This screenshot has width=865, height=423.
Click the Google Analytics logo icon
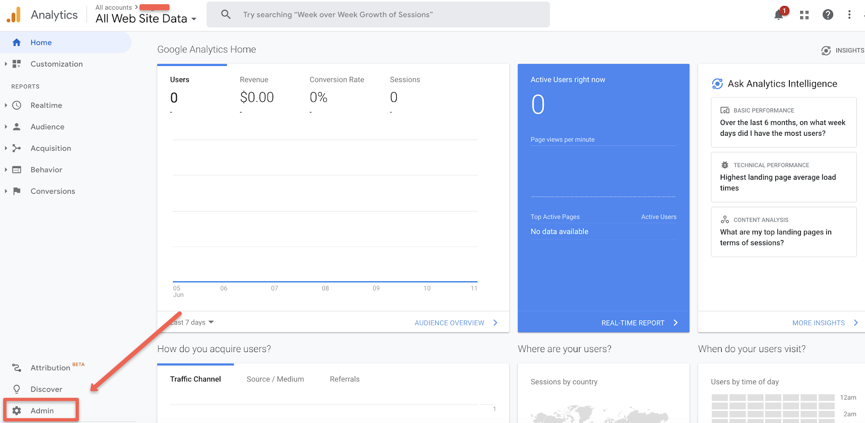tap(14, 15)
